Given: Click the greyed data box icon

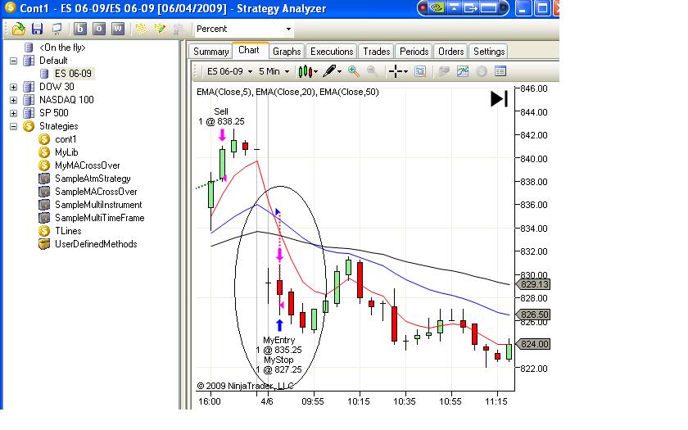Looking at the screenshot, I should pos(444,71).
